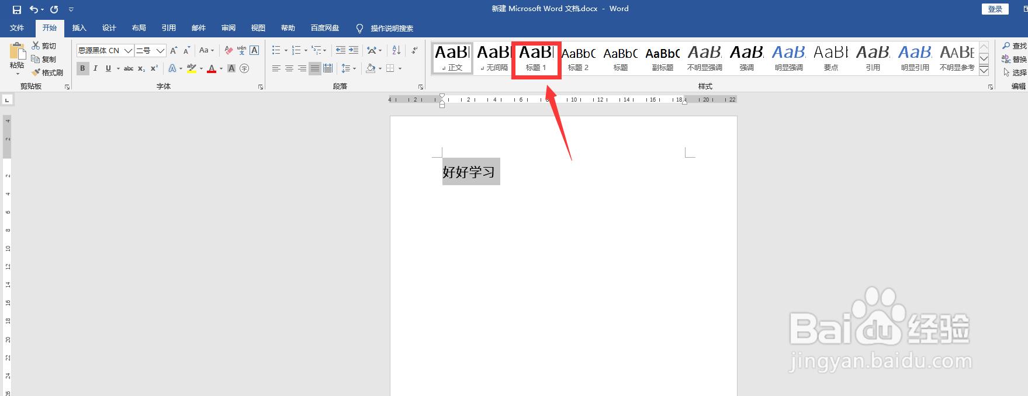The width and height of the screenshot is (1028, 396).
Task: Toggle character shading icon
Action: [231, 68]
